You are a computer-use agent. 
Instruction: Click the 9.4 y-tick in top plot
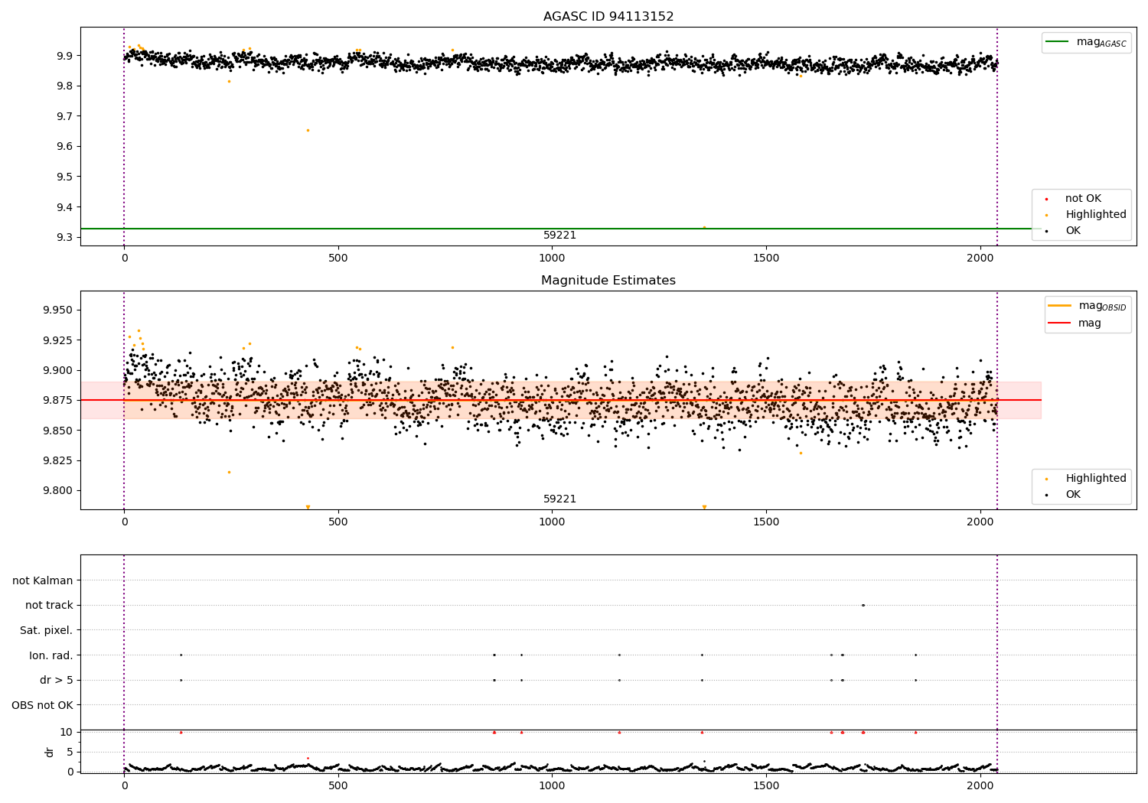64,207
